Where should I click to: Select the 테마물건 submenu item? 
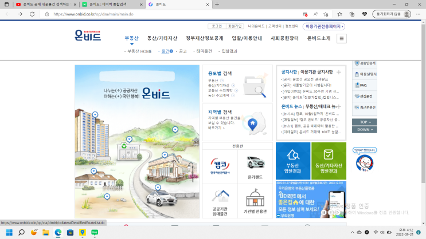(204, 51)
